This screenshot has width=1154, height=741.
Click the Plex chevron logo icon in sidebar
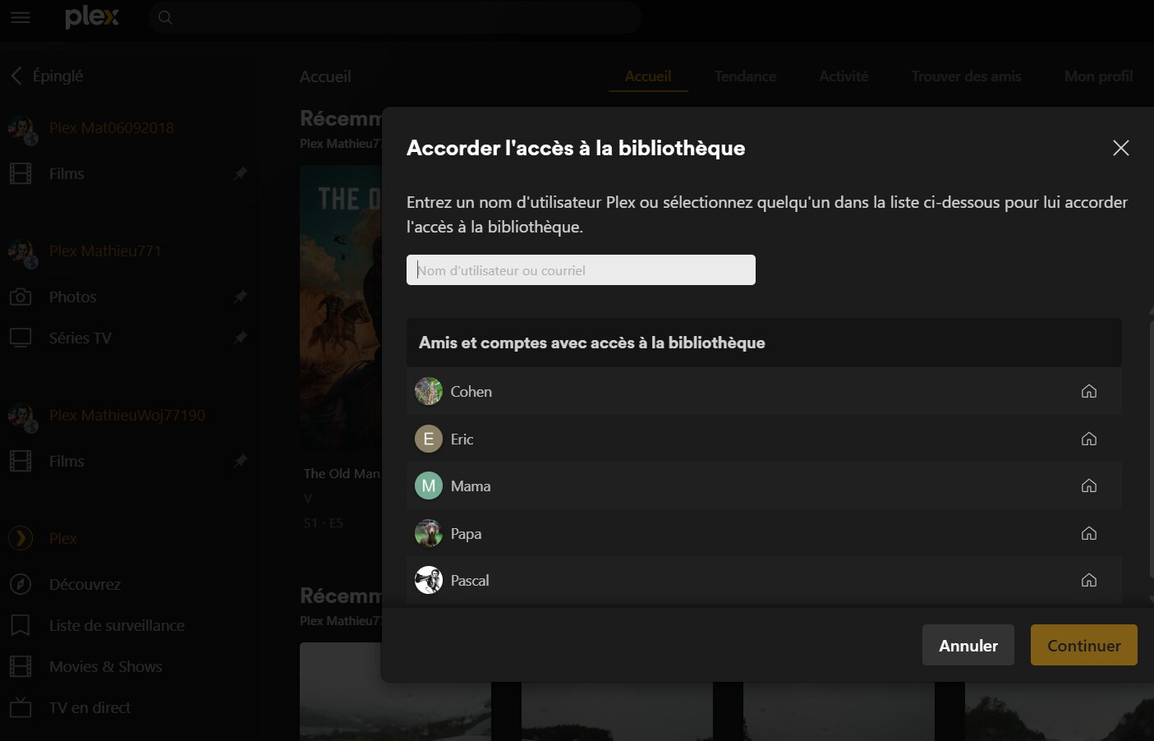(21, 538)
